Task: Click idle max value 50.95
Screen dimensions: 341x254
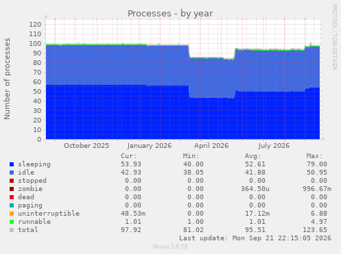Action: 317,173
